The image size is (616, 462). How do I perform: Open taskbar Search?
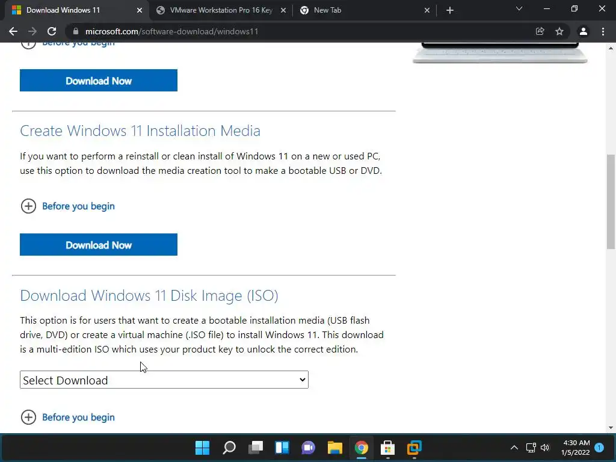(229, 448)
